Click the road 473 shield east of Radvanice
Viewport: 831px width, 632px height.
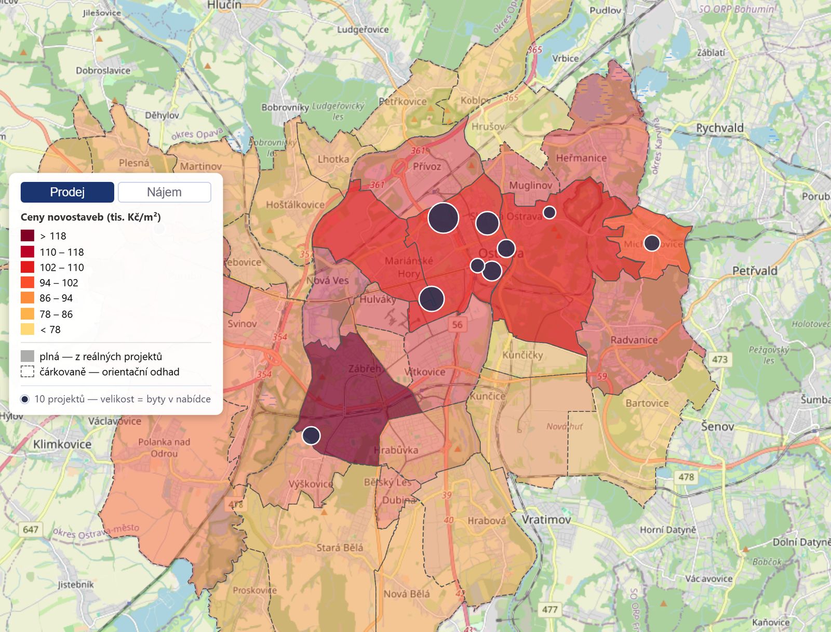click(x=719, y=359)
